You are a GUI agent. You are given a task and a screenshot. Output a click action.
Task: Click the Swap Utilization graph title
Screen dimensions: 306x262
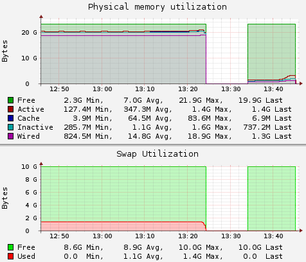pos(157,154)
